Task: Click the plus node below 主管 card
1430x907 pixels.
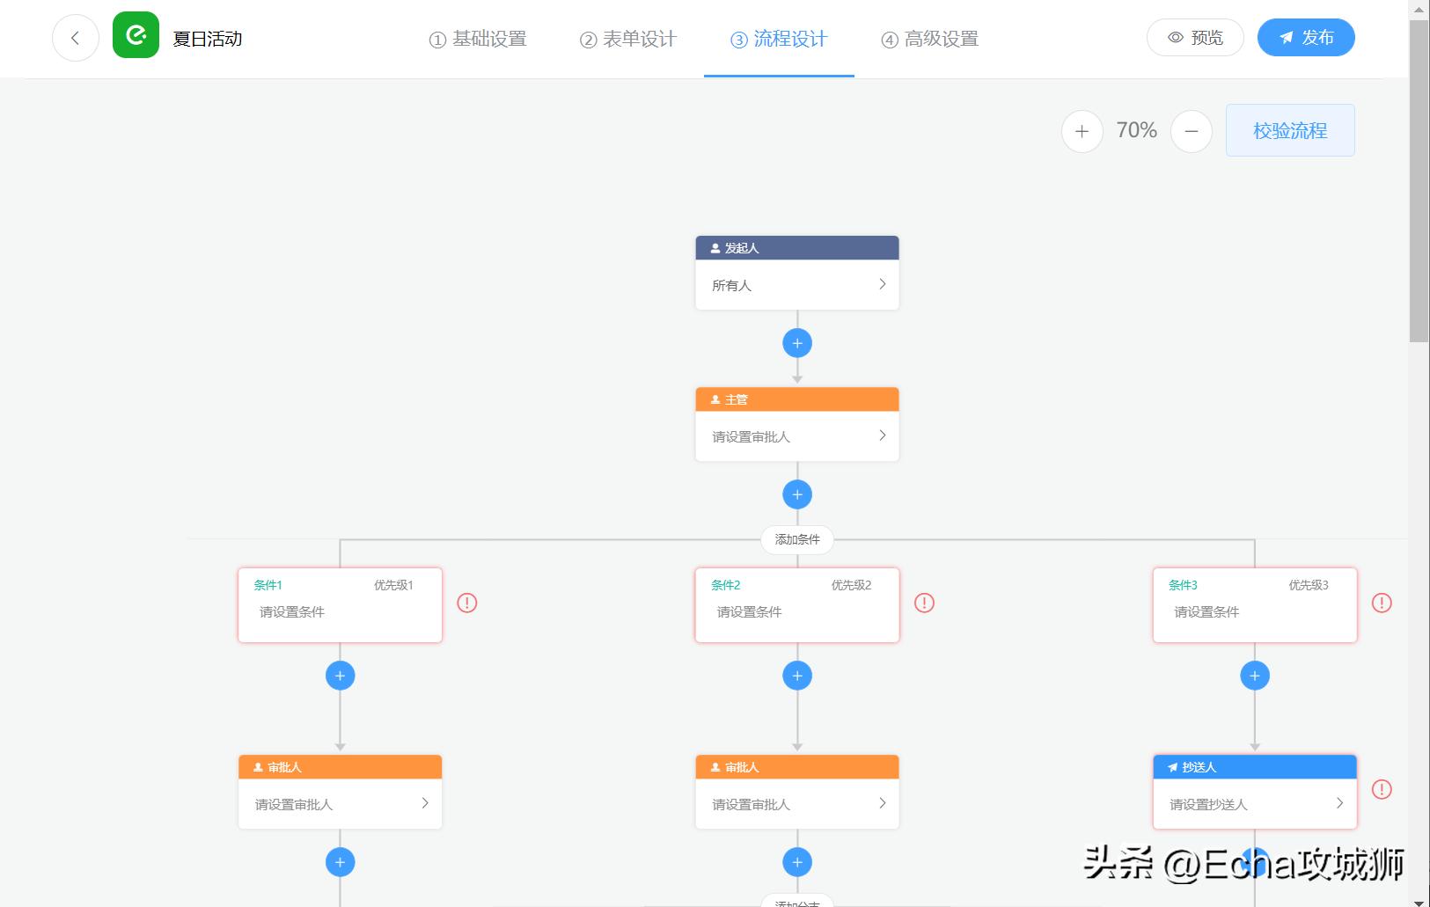Action: point(796,494)
